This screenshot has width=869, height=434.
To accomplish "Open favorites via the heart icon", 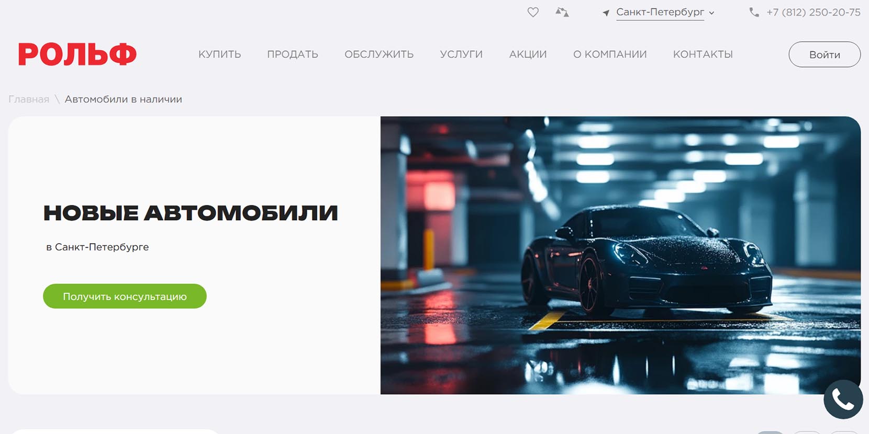I will point(533,12).
